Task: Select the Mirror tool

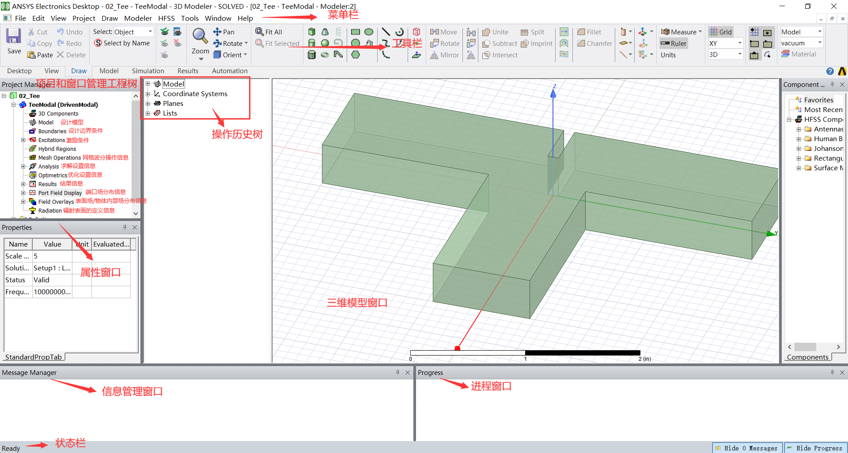Action: pos(444,55)
